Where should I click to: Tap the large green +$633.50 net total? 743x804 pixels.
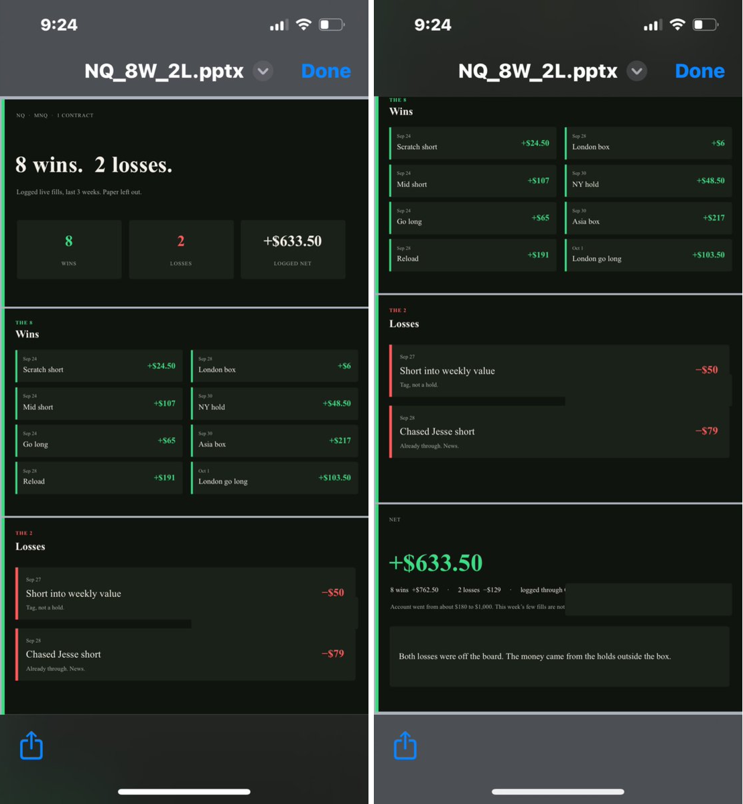[435, 563]
